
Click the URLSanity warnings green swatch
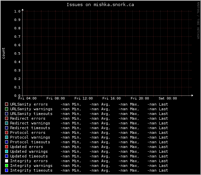click(x=6, y=109)
